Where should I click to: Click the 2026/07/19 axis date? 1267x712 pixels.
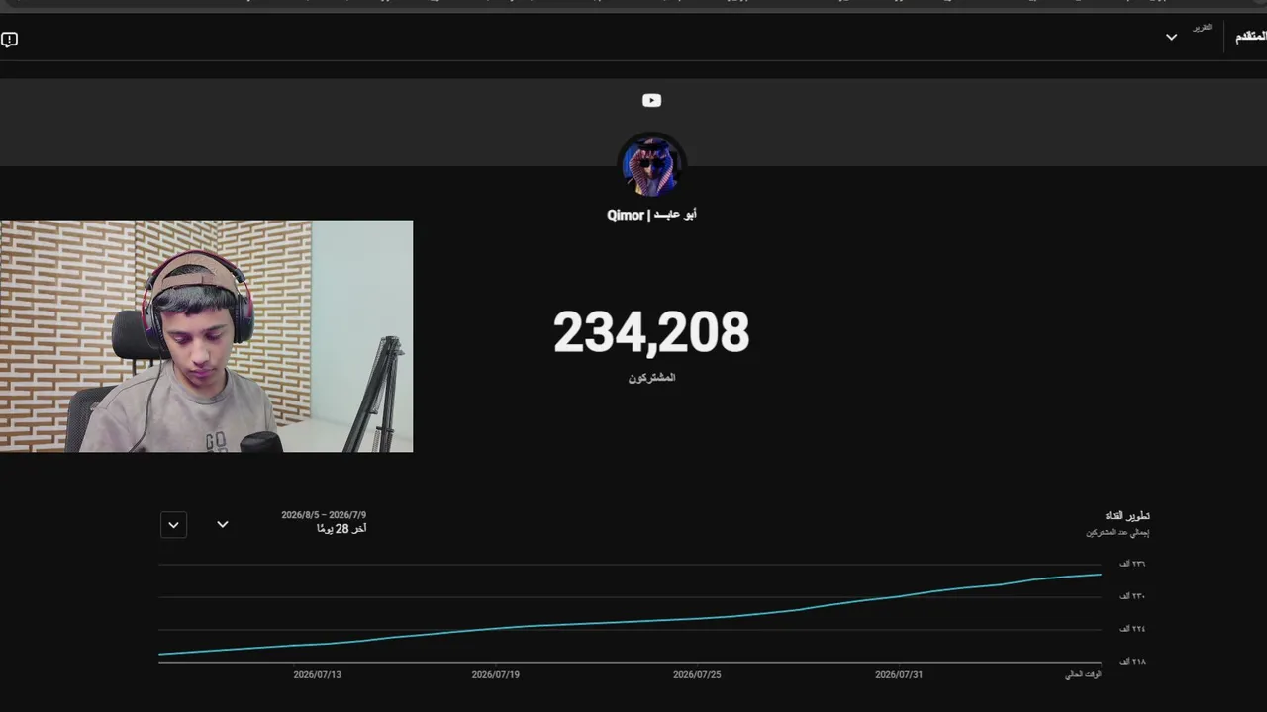pos(496,675)
